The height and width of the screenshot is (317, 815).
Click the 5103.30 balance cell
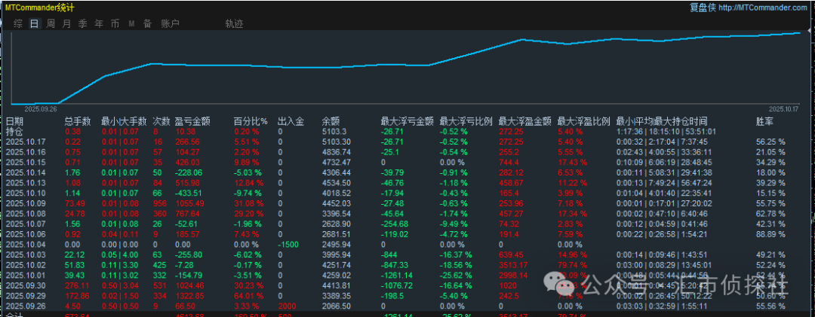337,141
